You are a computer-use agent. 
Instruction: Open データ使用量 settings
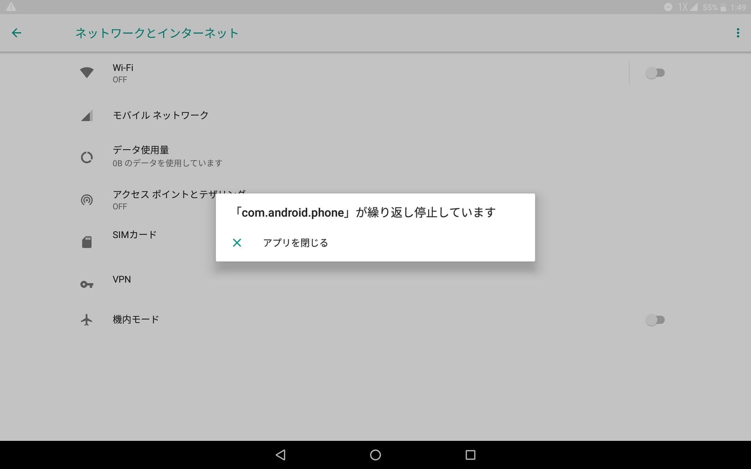[x=141, y=150]
